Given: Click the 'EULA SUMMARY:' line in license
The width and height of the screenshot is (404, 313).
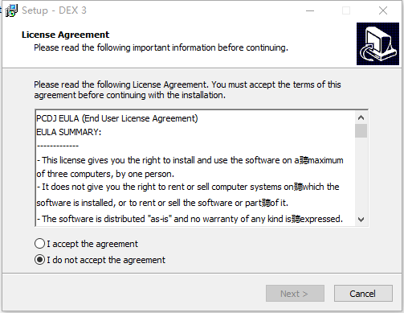Looking at the screenshot, I should (x=69, y=132).
